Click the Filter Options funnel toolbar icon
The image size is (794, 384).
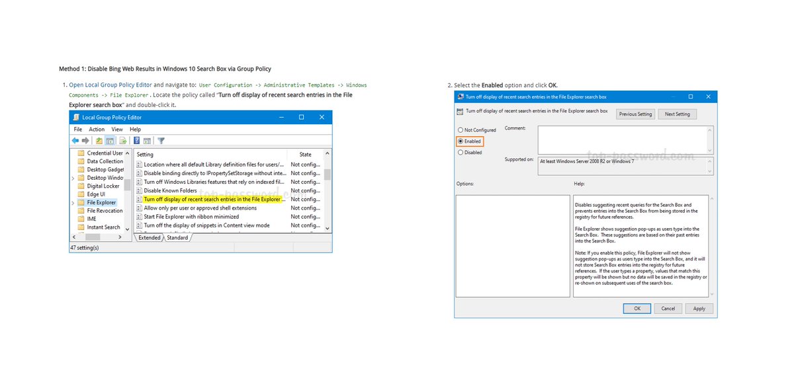(160, 140)
